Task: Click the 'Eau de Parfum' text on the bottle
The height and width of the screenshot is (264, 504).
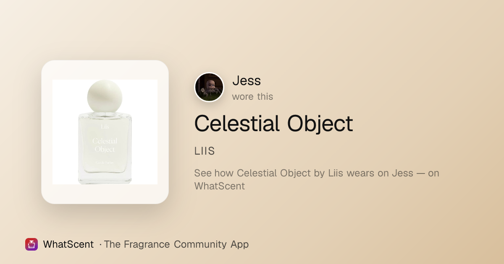Action: click(105, 163)
